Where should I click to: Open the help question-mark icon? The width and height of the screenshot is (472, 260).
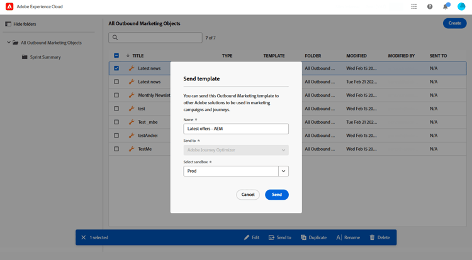click(x=430, y=6)
